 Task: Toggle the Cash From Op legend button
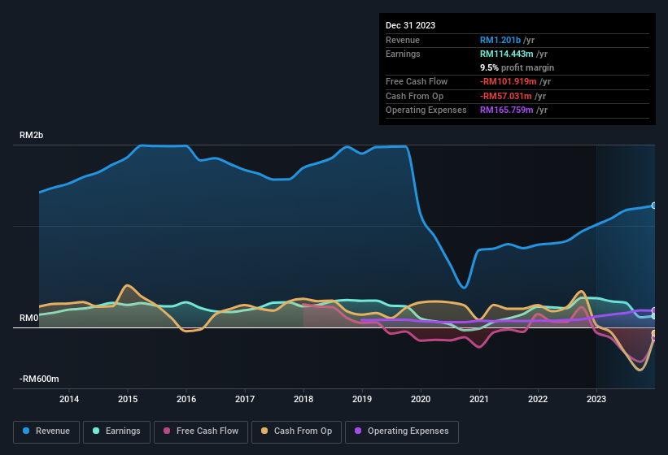(x=296, y=431)
